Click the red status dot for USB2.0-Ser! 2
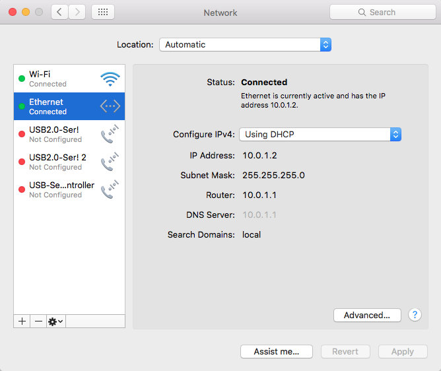 tap(22, 162)
